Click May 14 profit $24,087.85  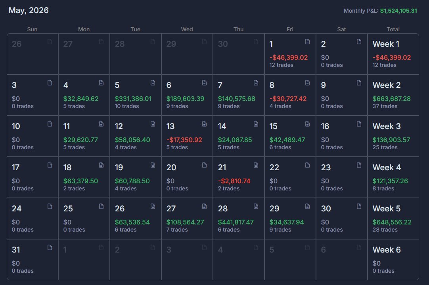coord(235,140)
